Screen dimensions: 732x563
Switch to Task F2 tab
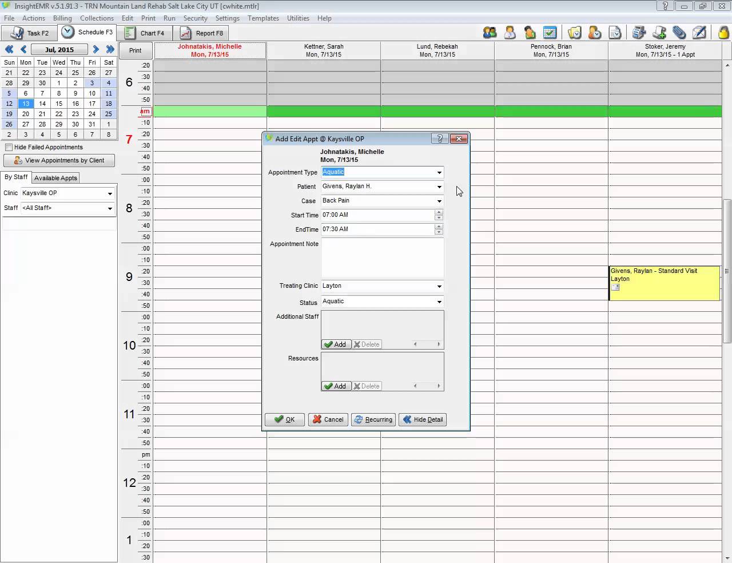[29, 33]
